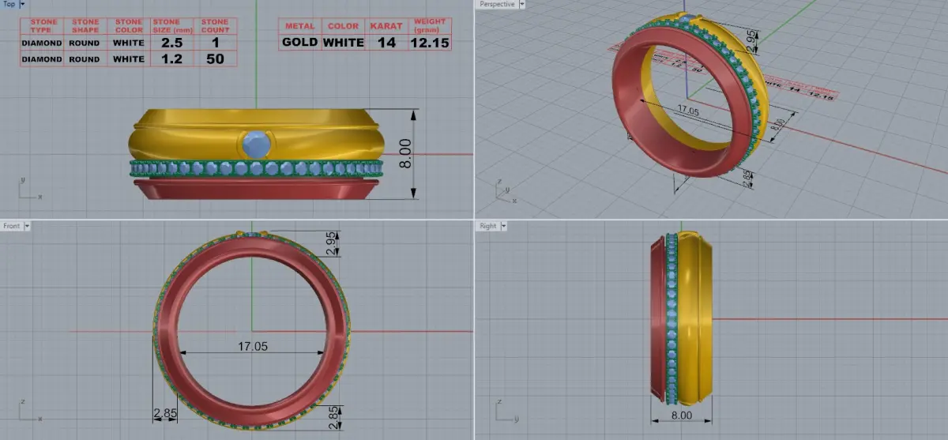Click 'ROUND' in the 1.2 mm stone row
Image resolution: width=948 pixels, height=440 pixels.
click(84, 59)
